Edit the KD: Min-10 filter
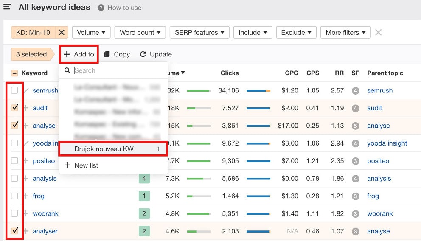This screenshot has width=421, height=241. pos(33,33)
